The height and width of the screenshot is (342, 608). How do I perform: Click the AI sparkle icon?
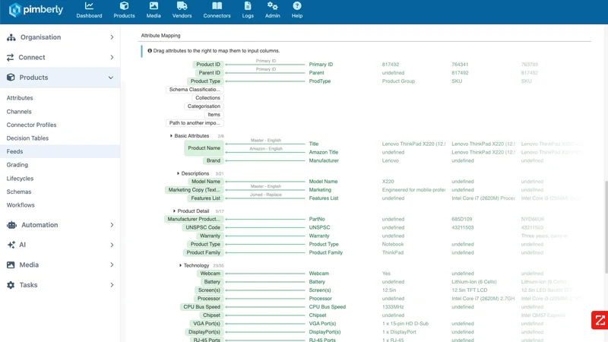(x=11, y=245)
